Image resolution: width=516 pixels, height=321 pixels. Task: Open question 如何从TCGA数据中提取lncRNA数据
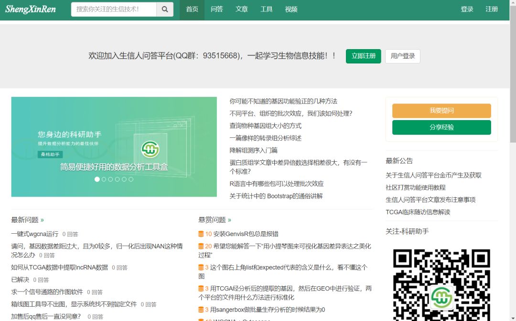[60, 268]
